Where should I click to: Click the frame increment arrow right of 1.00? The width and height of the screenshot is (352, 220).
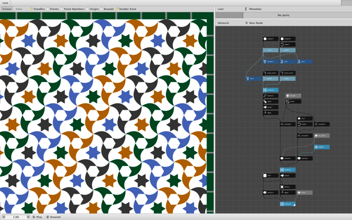28,217
